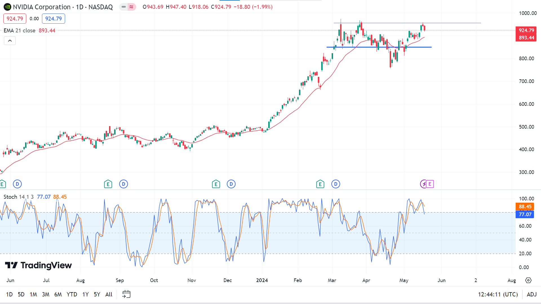Open the calendar go-to-date icon

click(126, 294)
